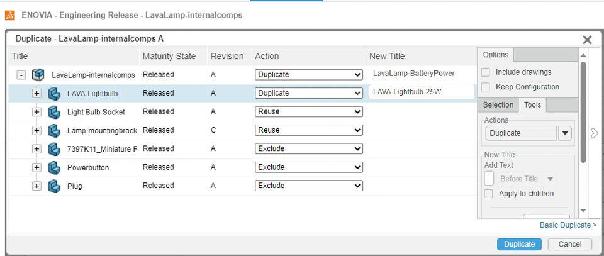
Task: Click the 7397K11_Miniature part icon
Action: (53, 148)
